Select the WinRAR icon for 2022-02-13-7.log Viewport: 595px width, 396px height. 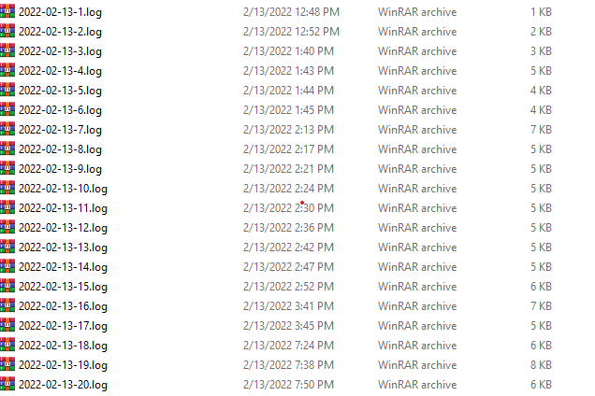click(x=7, y=129)
